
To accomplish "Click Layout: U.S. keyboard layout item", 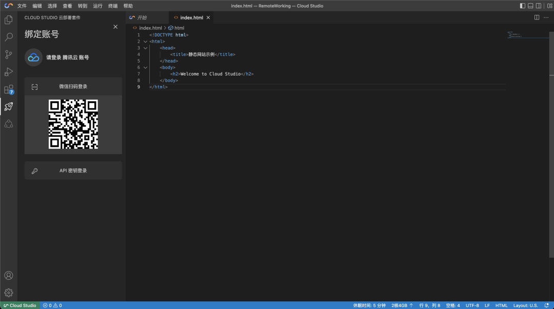I will [x=525, y=305].
